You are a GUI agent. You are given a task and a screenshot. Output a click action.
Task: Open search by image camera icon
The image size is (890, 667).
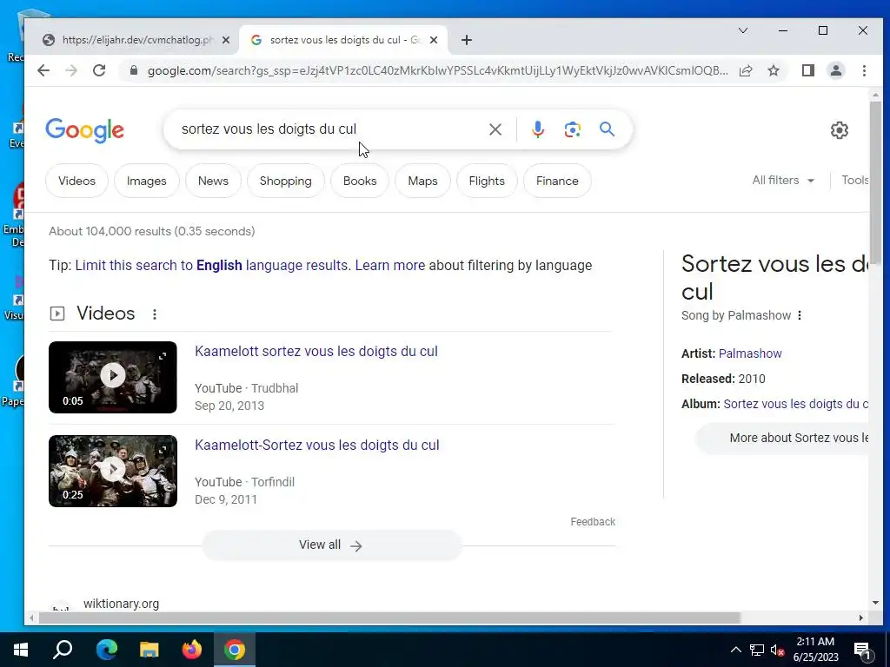pos(572,129)
